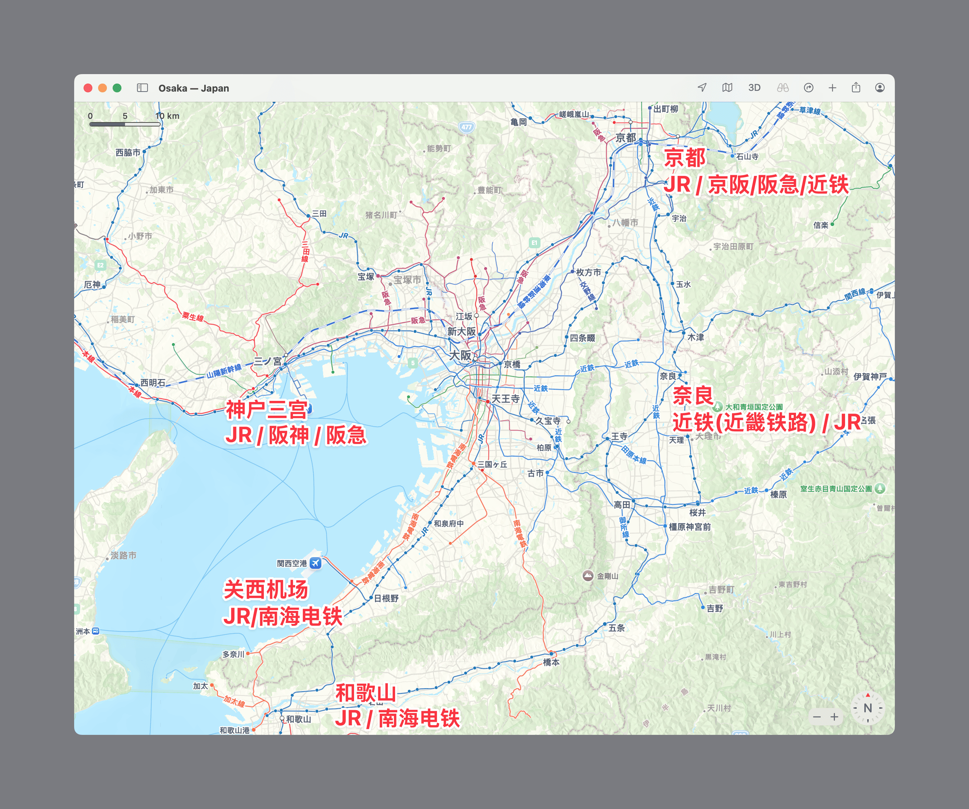
Task: Toggle the sidebar panel icon
Action: 142,88
